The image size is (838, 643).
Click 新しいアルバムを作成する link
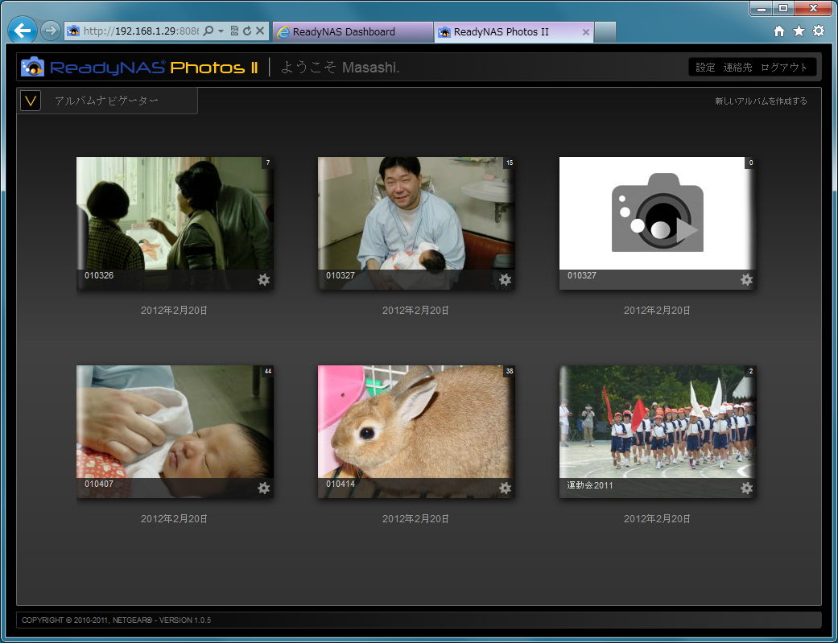(x=761, y=101)
